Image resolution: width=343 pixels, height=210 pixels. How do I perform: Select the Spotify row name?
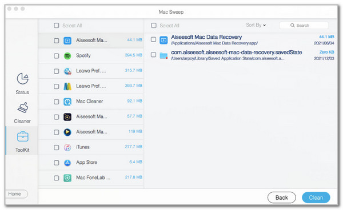[83, 55]
